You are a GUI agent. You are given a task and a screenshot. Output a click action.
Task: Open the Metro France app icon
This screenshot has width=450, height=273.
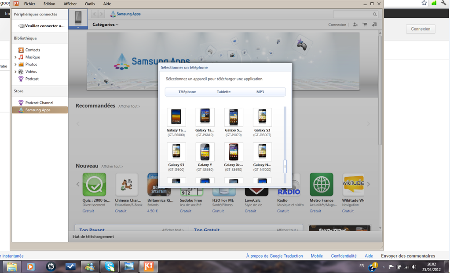point(321,184)
